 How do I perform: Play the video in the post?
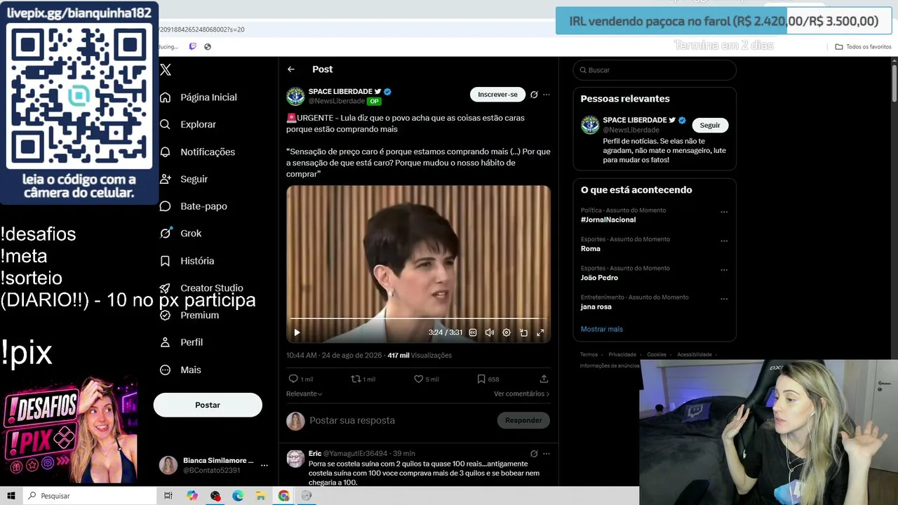297,332
